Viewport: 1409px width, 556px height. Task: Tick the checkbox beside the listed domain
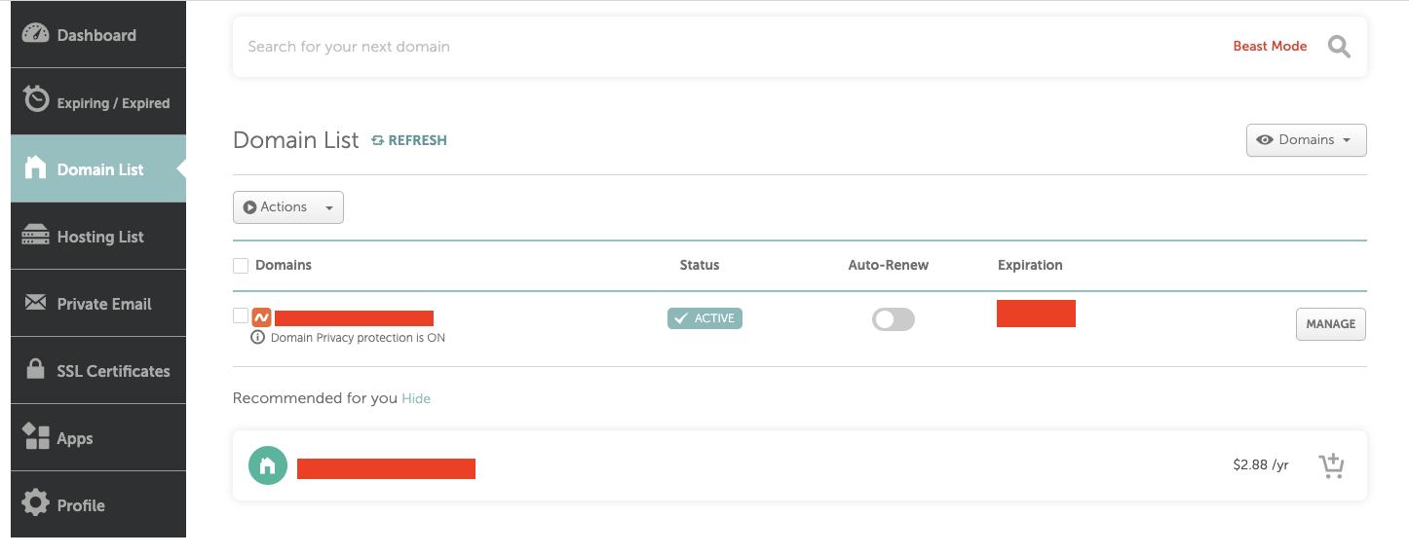point(241,315)
